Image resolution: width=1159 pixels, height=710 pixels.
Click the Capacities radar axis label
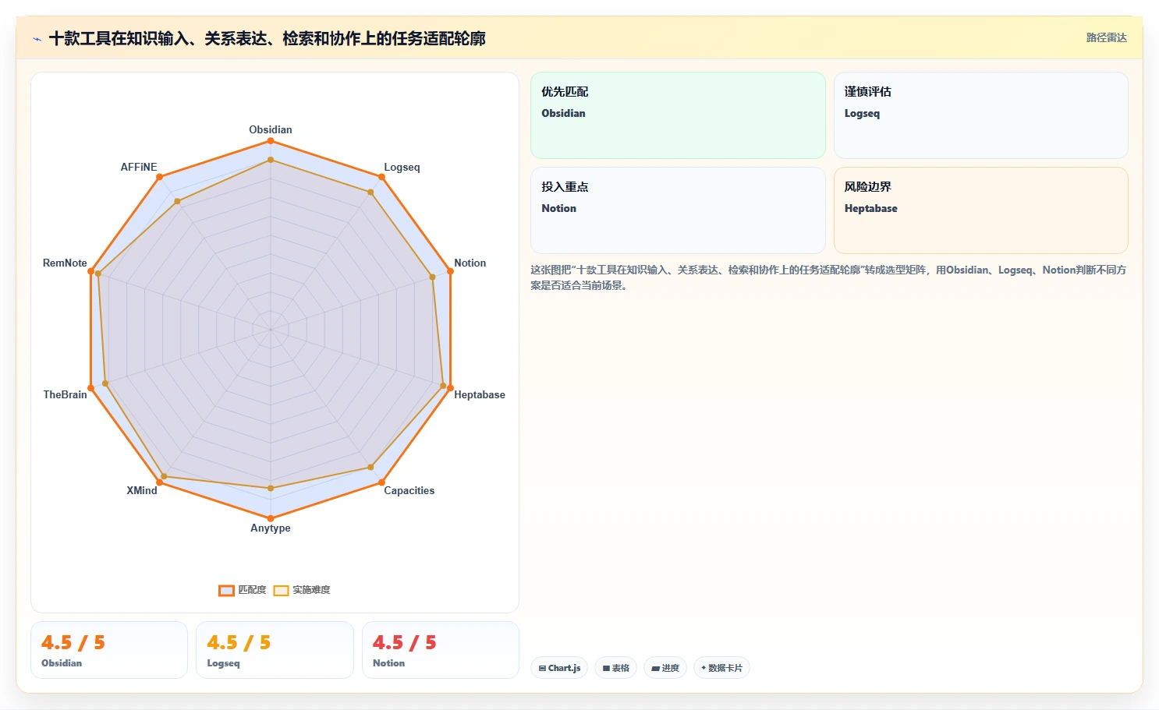pyautogui.click(x=409, y=490)
